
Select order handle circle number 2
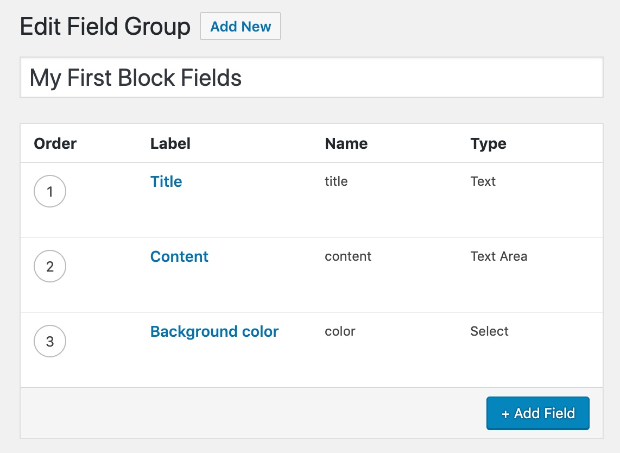50,266
